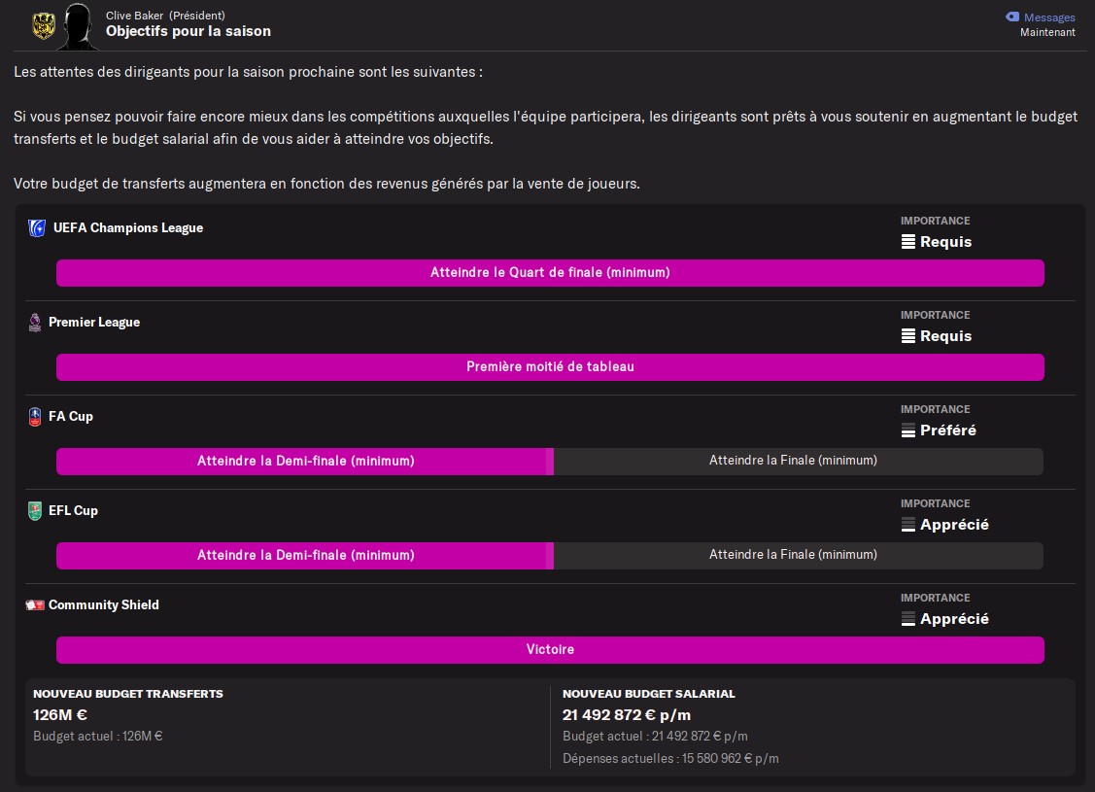Choose EFL Cup Atteindre la Finale option

[799, 556]
